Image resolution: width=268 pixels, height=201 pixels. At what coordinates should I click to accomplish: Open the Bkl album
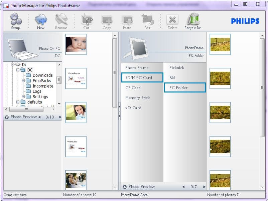(x=185, y=77)
